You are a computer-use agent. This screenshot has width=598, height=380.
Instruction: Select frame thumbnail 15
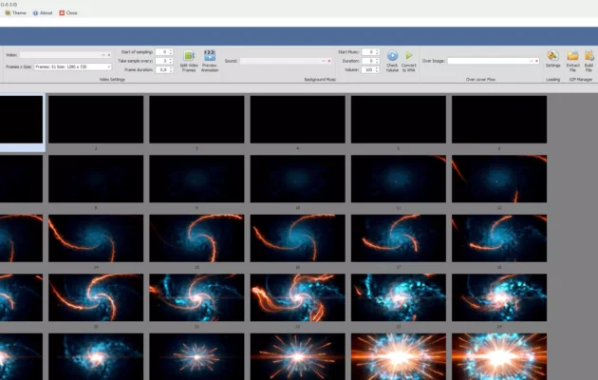196,238
